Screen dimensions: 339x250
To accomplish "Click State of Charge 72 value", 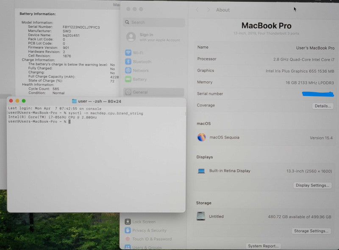I will click(x=112, y=81).
